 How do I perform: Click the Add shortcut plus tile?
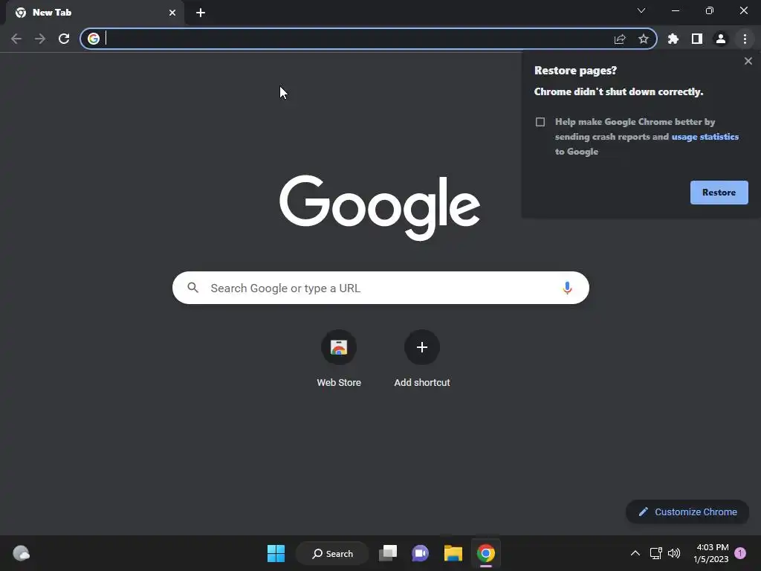422,358
